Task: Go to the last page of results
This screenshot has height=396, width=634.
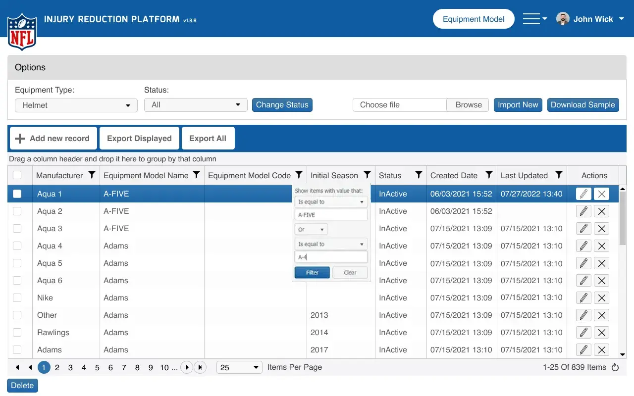Action: tap(200, 367)
